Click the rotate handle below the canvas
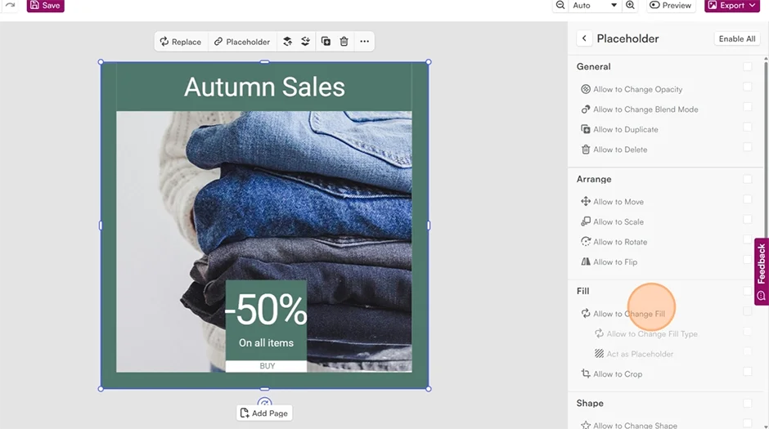 click(264, 401)
